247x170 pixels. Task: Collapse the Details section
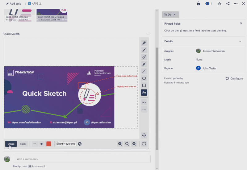pos(240,41)
